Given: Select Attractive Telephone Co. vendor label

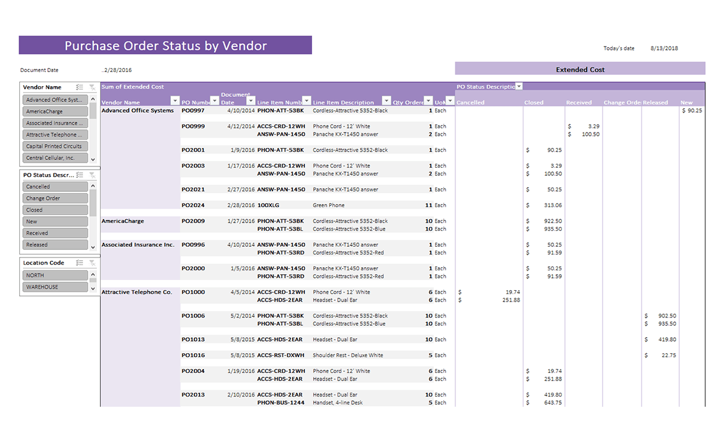Looking at the screenshot, I should 136,292.
